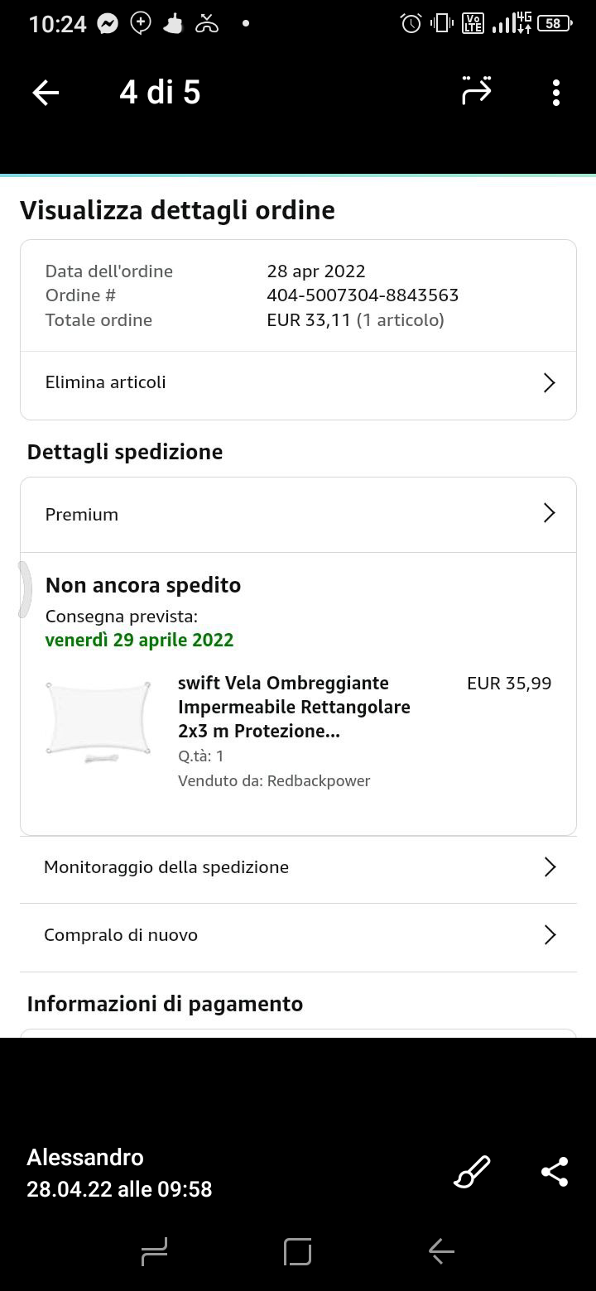
Task: Tap the forward message arrow icon
Action: coord(477,91)
